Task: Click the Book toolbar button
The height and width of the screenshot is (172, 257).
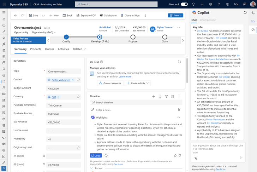Action: coord(67,16)
